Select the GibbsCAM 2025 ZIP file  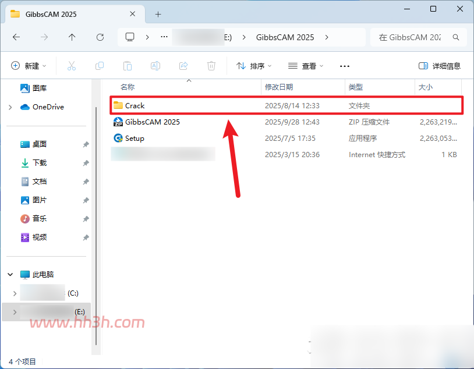tap(286, 122)
